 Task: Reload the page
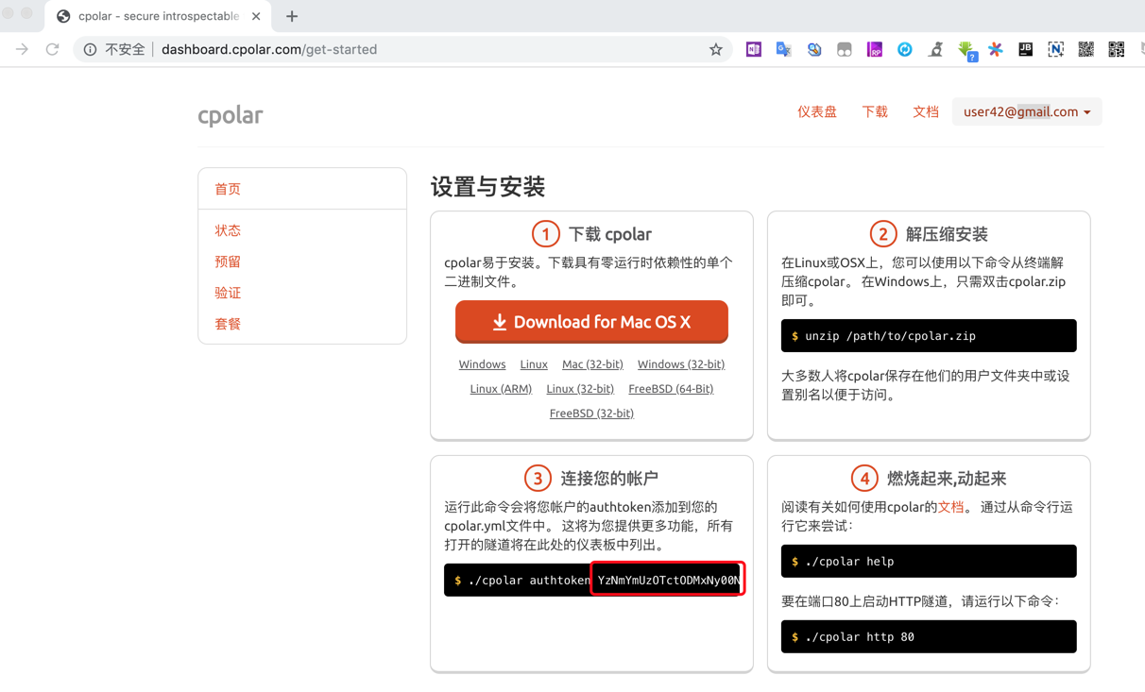point(53,49)
